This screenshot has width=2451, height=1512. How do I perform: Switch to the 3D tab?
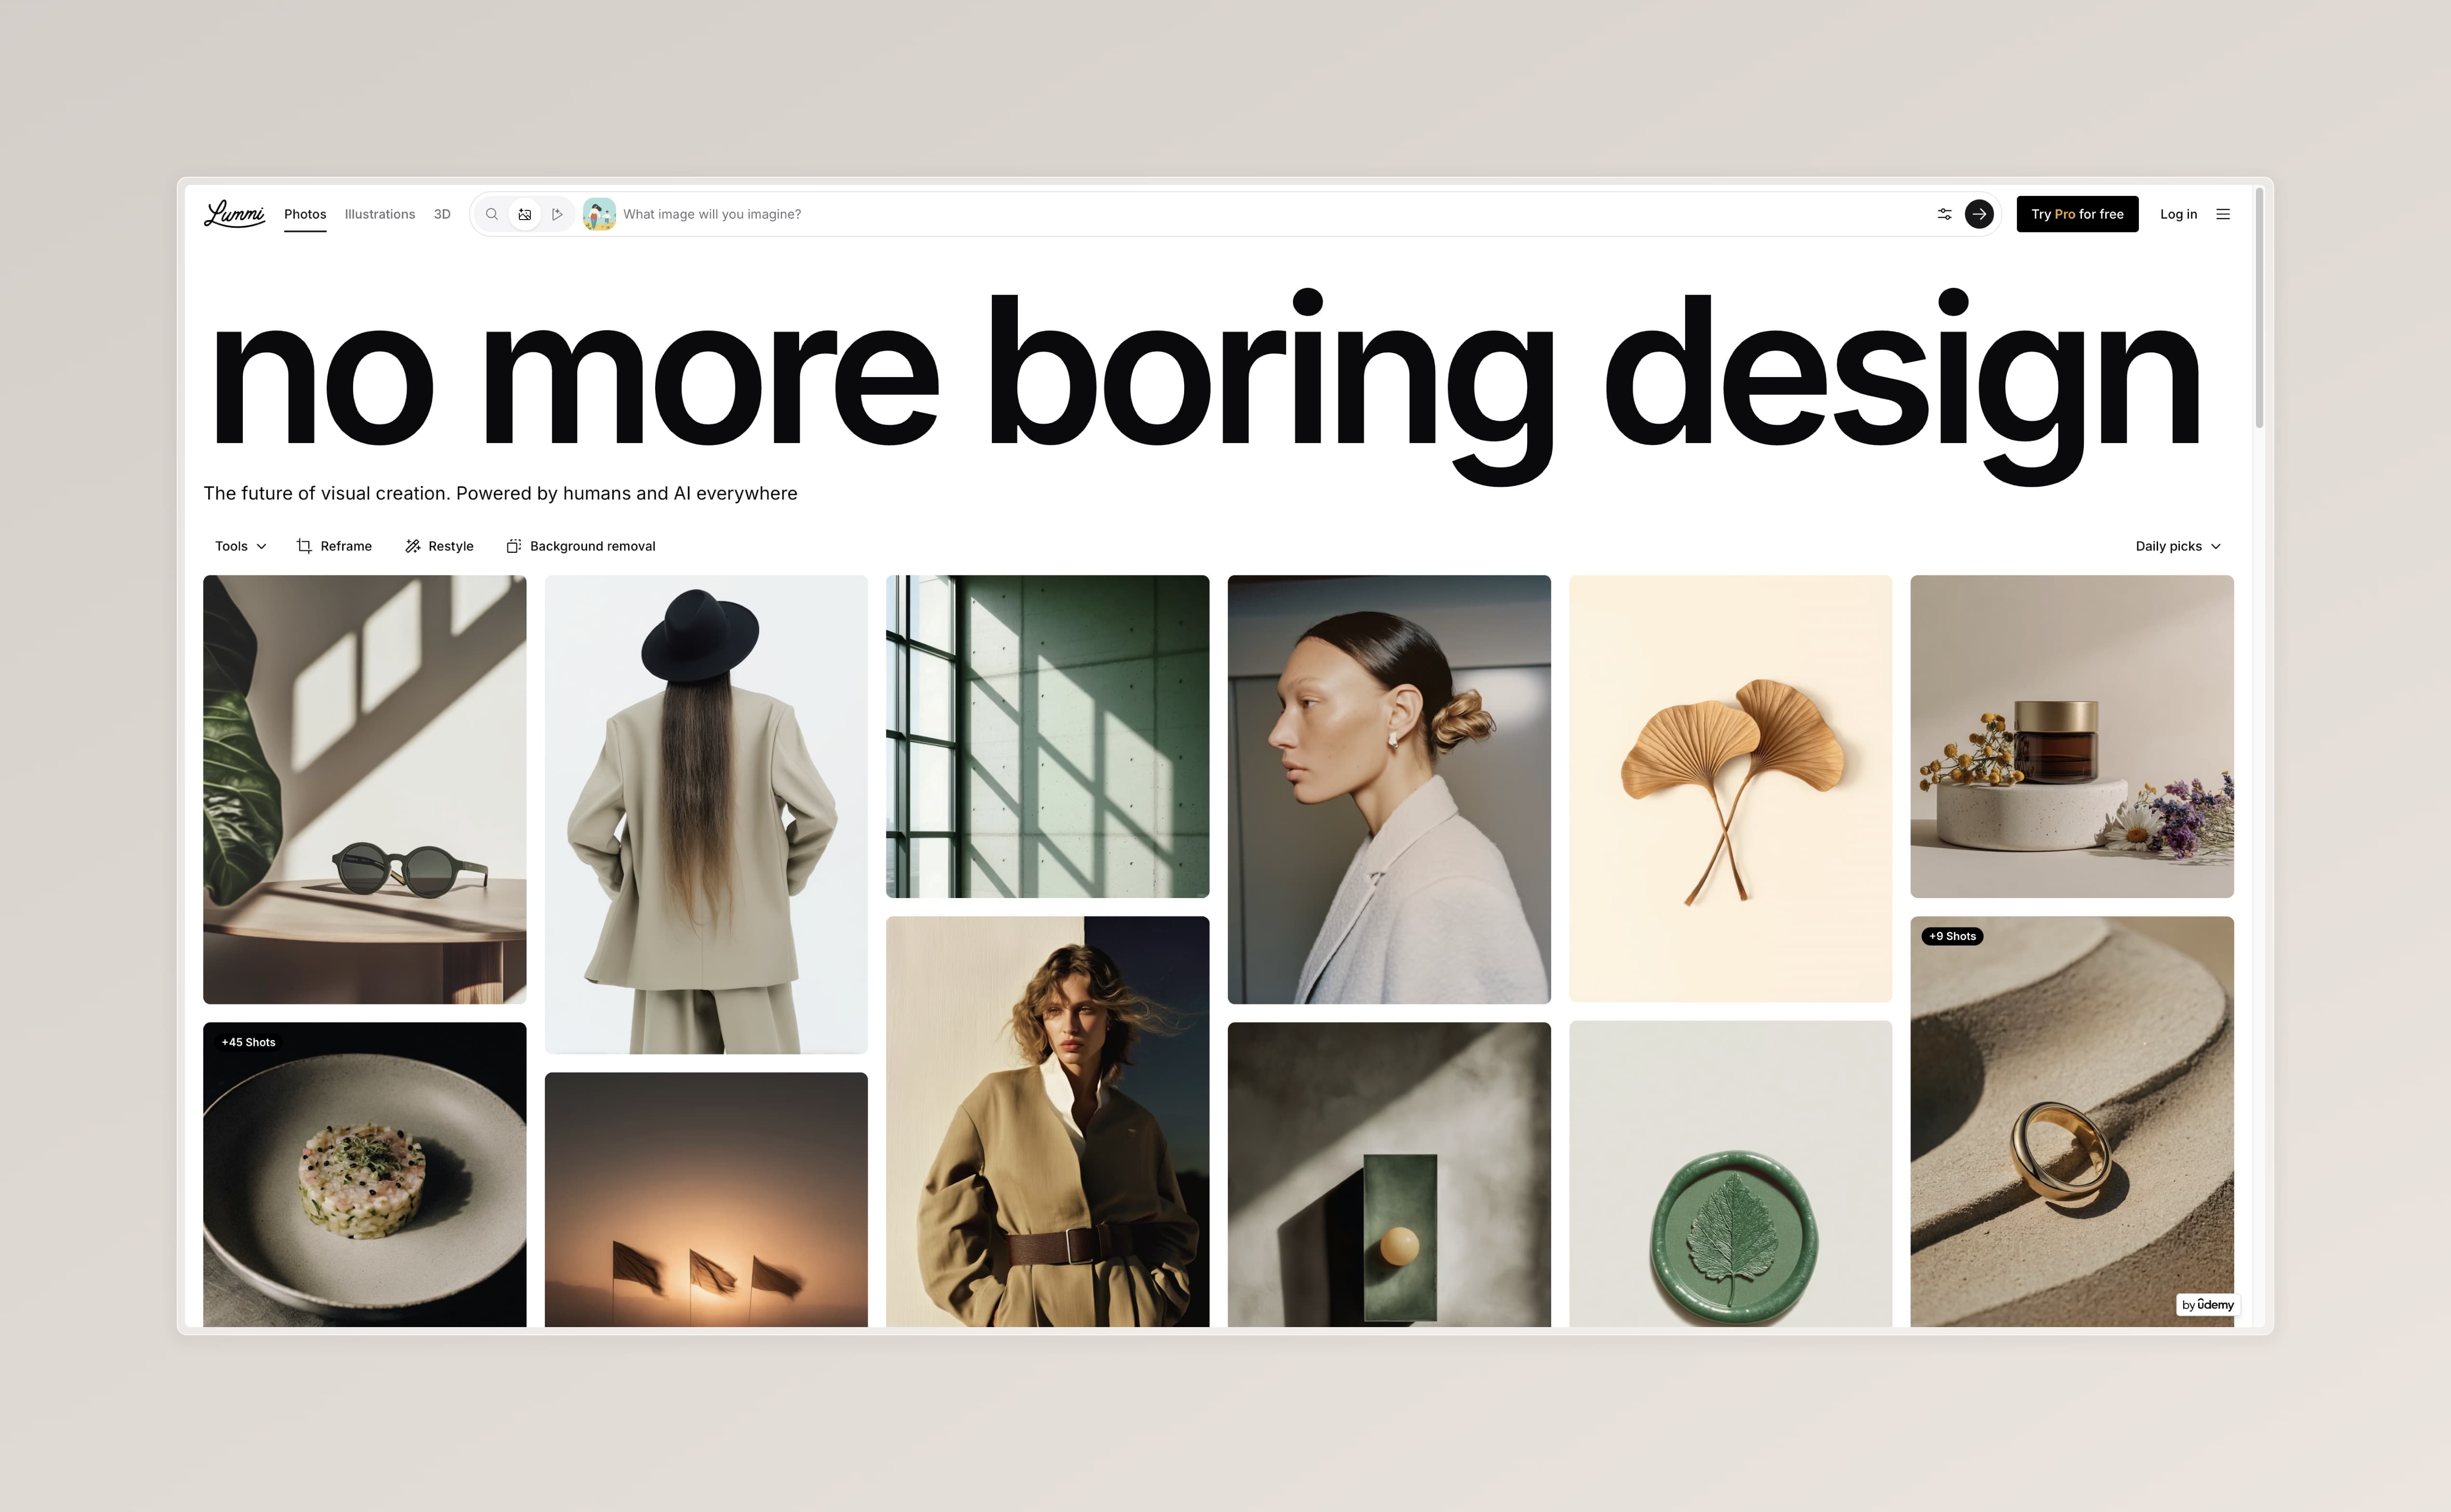tap(442, 214)
